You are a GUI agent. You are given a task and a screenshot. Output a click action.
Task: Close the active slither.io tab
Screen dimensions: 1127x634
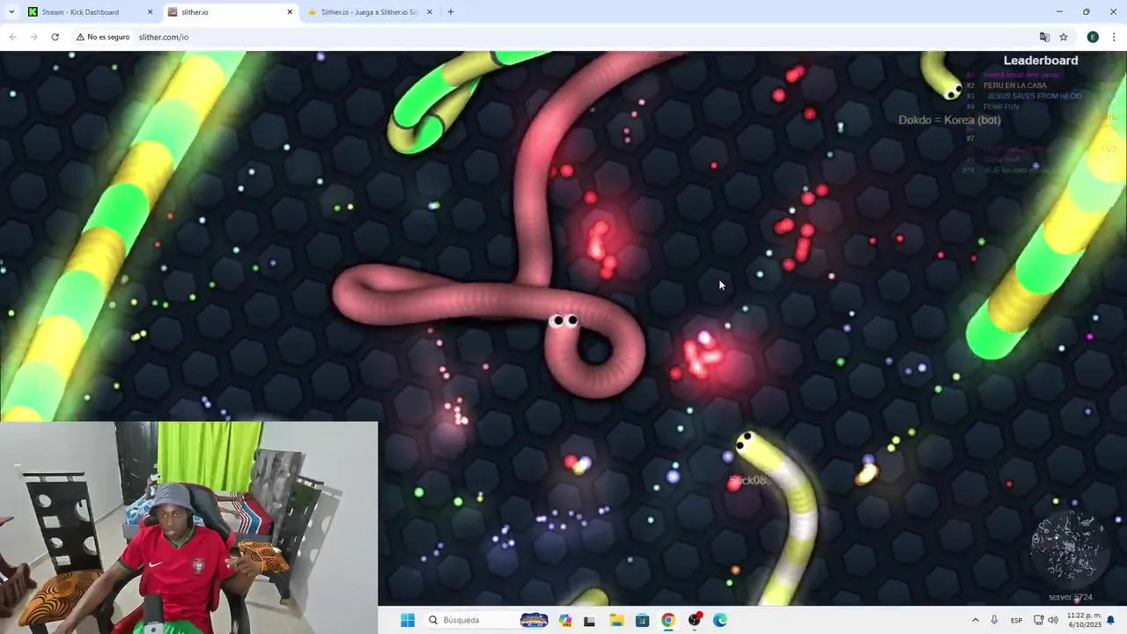pyautogui.click(x=290, y=12)
